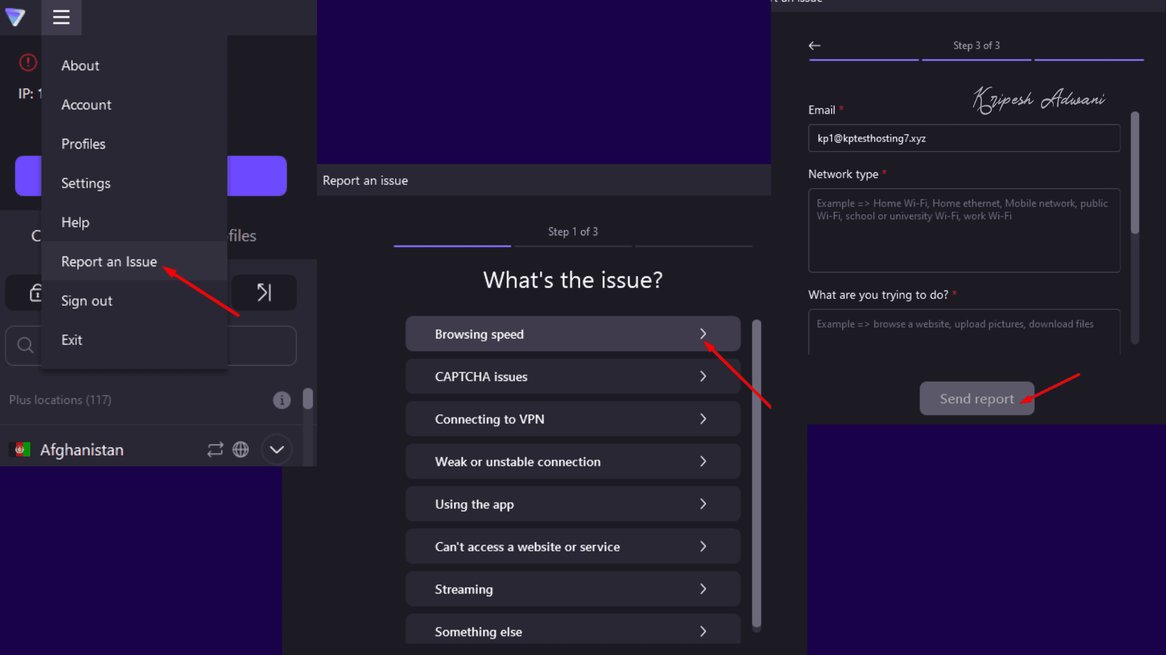Viewport: 1166px width, 655px height.
Task: Click the Email input field
Action: tap(964, 138)
